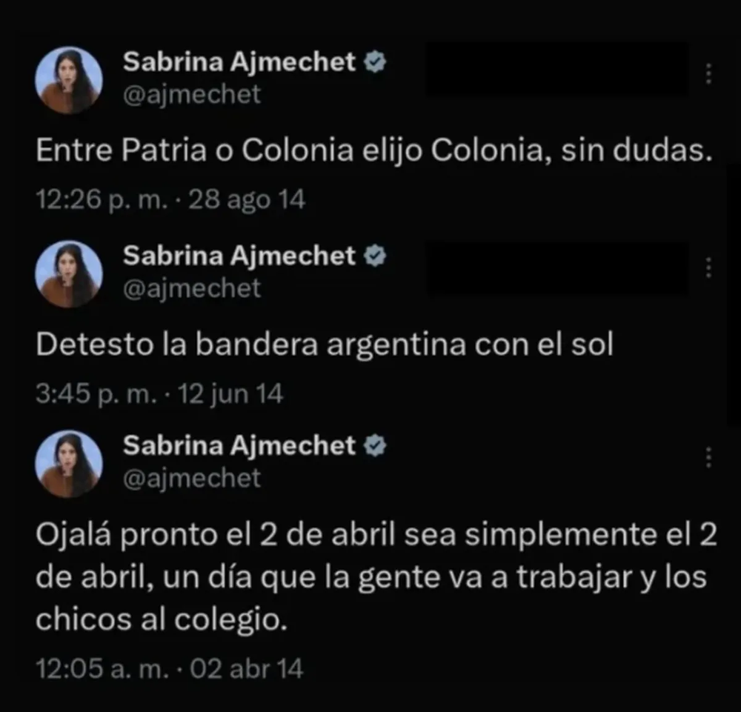
Task: Click the 12:26 p. m. · 28 ago 14 timestamp
Action: tap(170, 199)
